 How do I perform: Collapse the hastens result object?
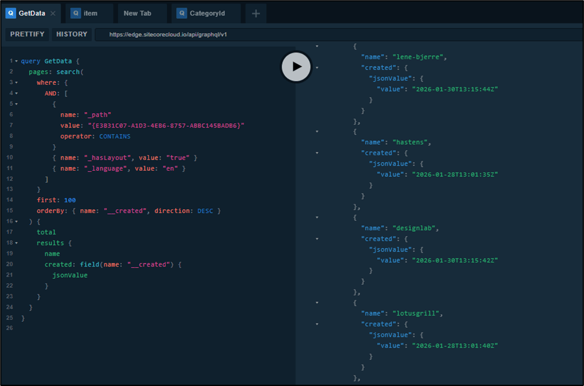[x=317, y=131]
